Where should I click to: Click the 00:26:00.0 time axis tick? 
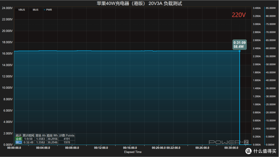[202, 148]
